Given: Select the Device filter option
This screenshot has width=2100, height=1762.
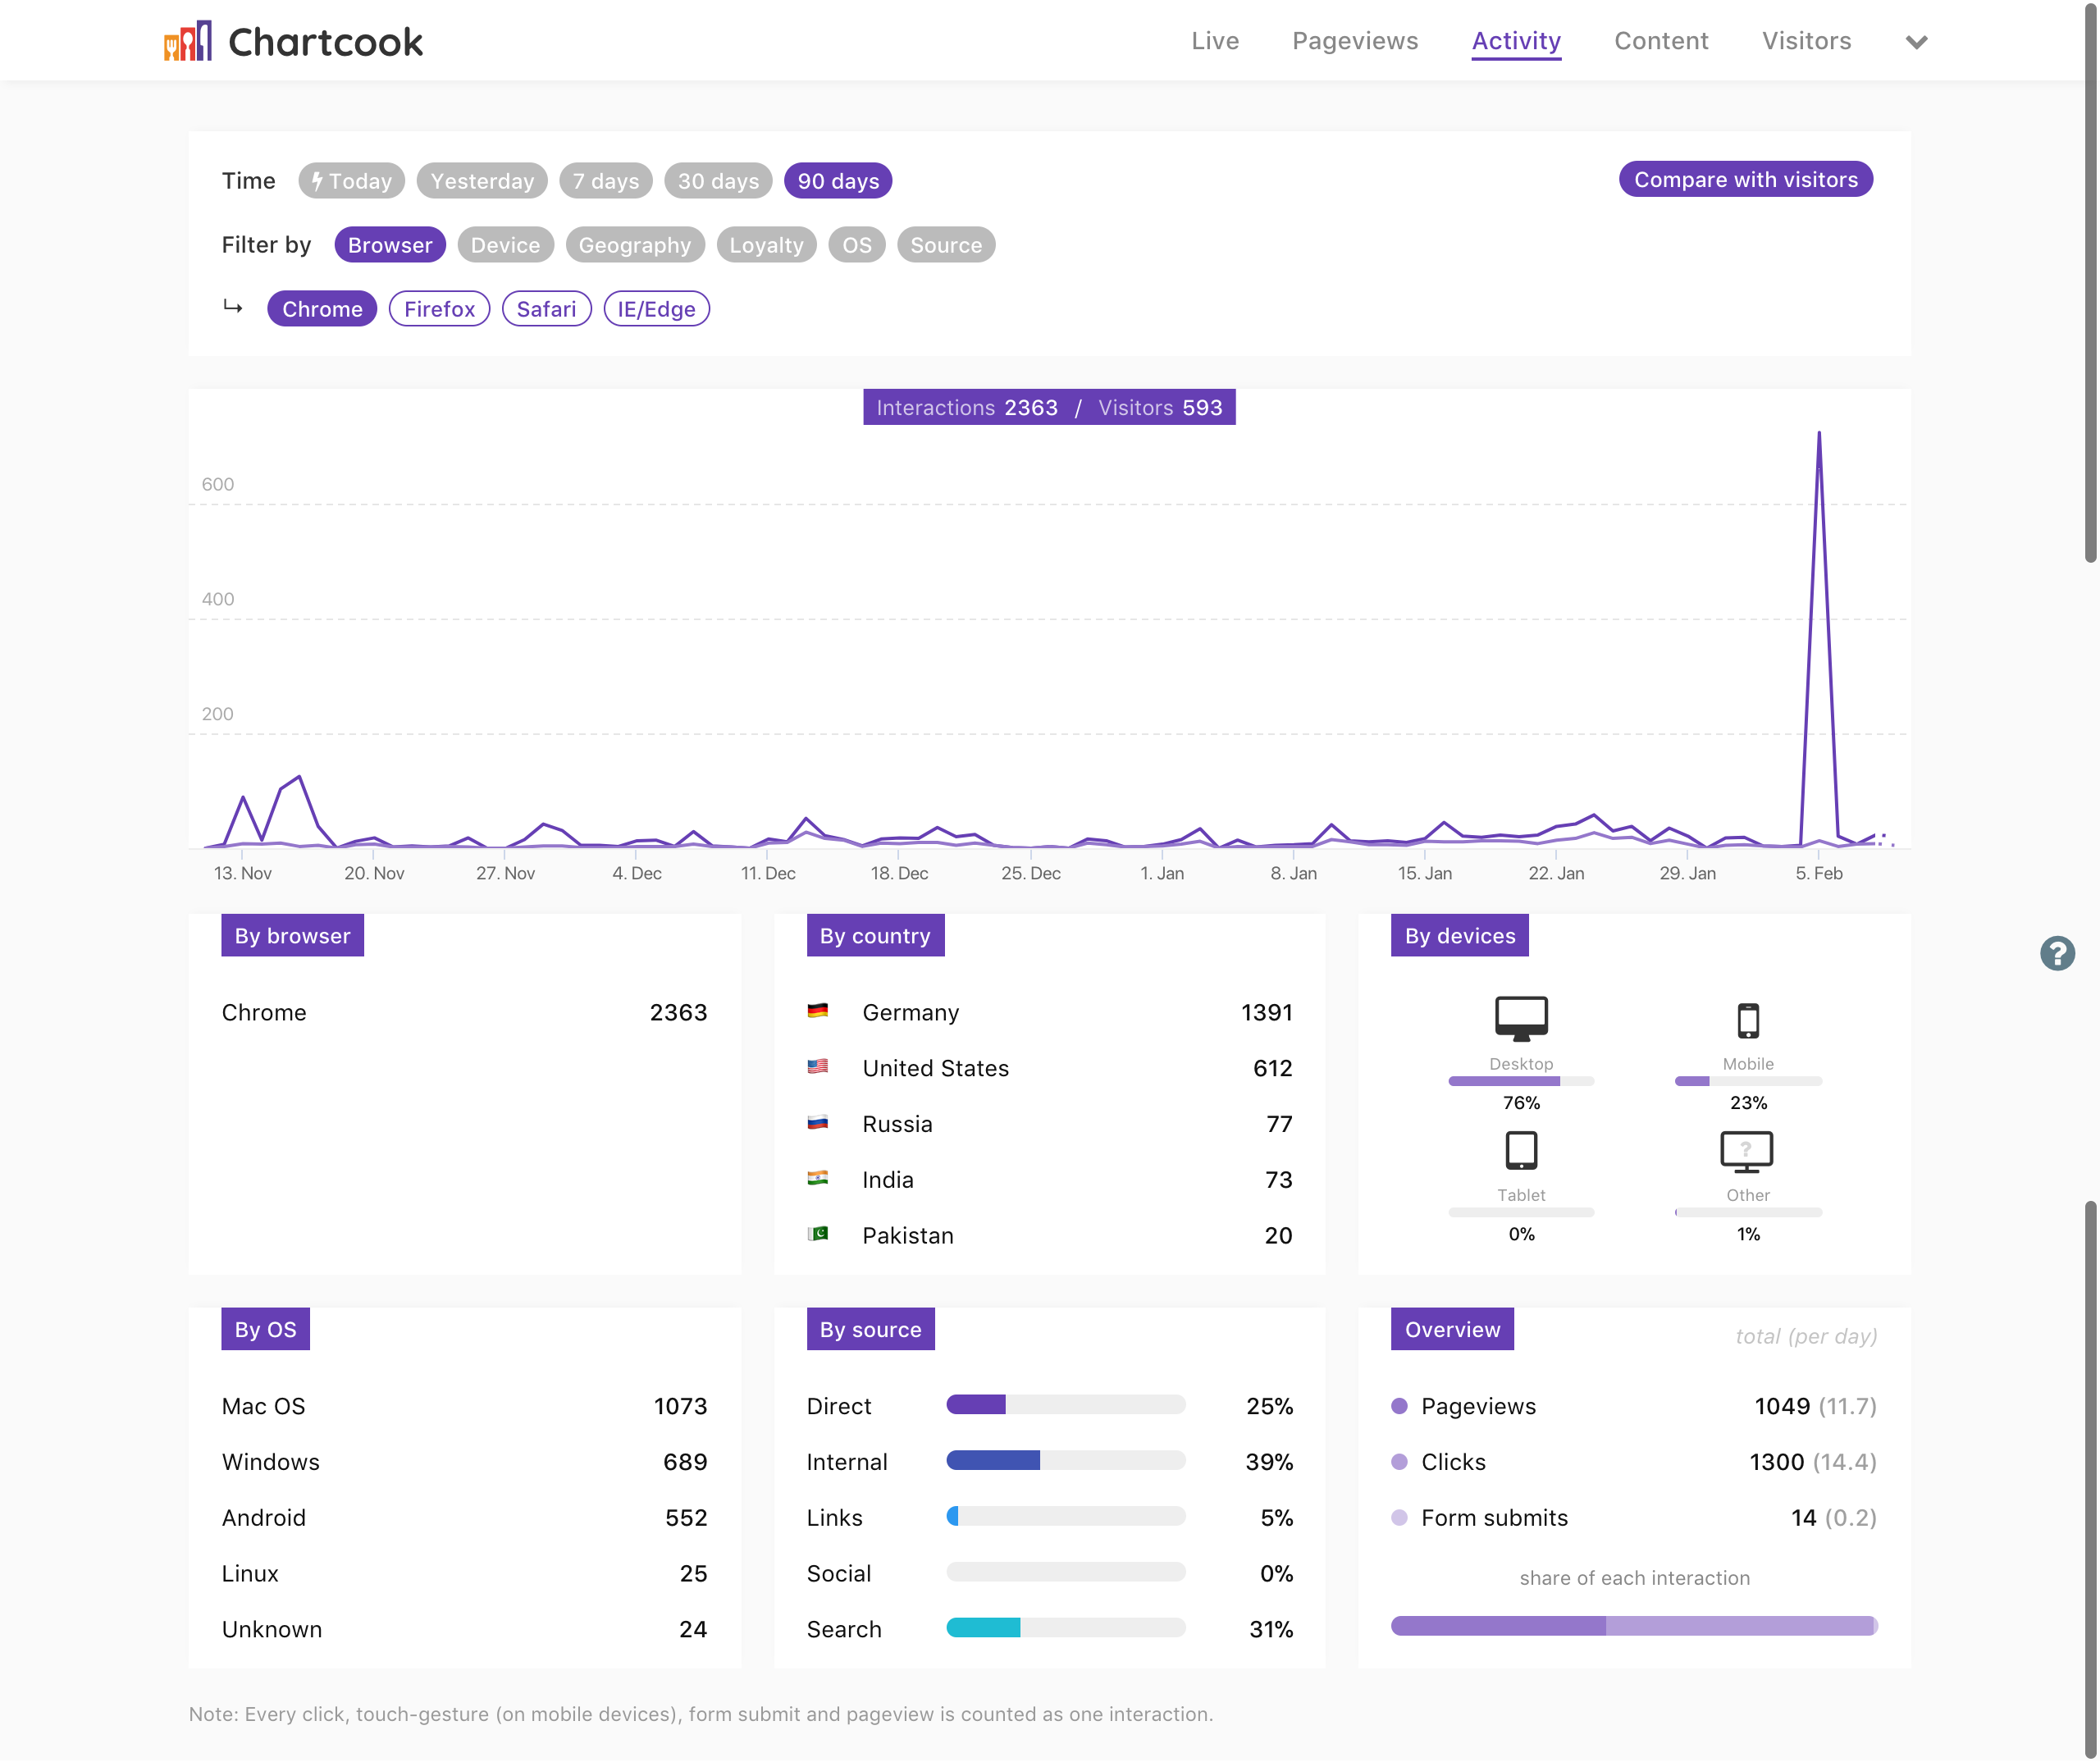Looking at the screenshot, I should [505, 245].
